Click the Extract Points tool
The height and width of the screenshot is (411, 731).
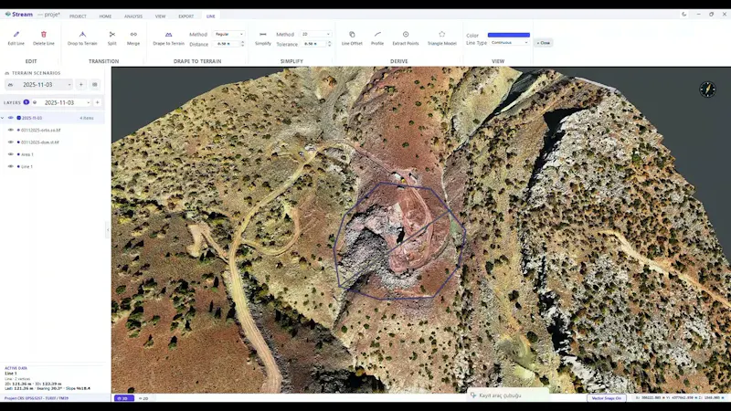tap(406, 38)
